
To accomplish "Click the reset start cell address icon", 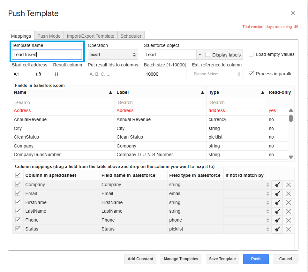I will tap(38, 74).
